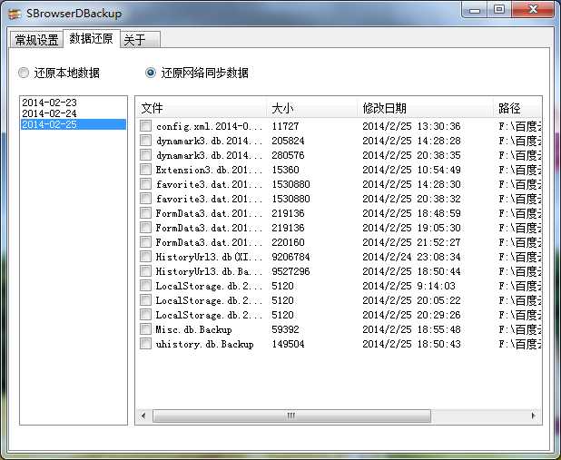Screen dimensions: 561x460
Task: Open the 关于 tab
Action: pos(140,39)
